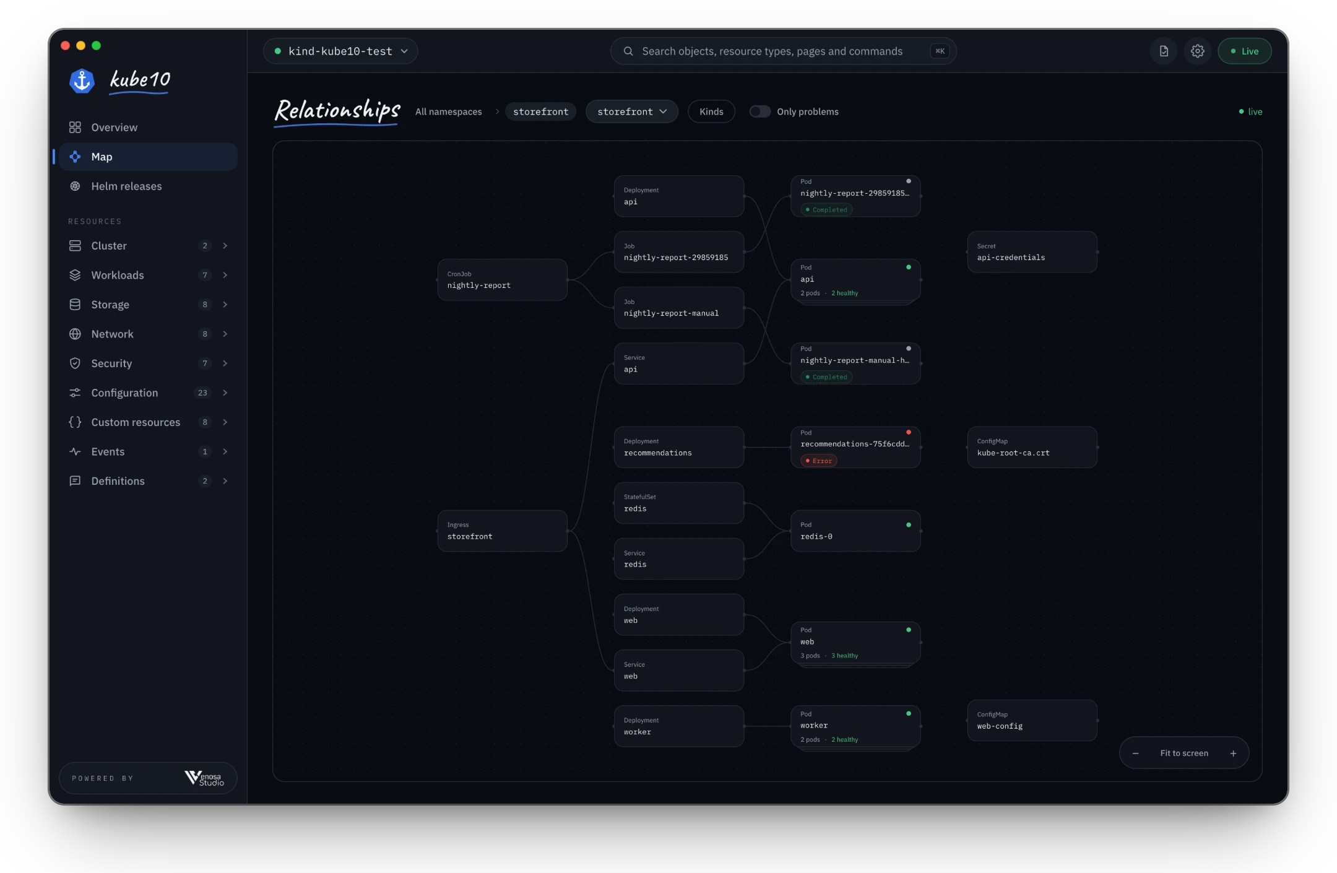This screenshot has width=1337, height=873.
Task: Click the Storage database icon
Action: point(75,305)
